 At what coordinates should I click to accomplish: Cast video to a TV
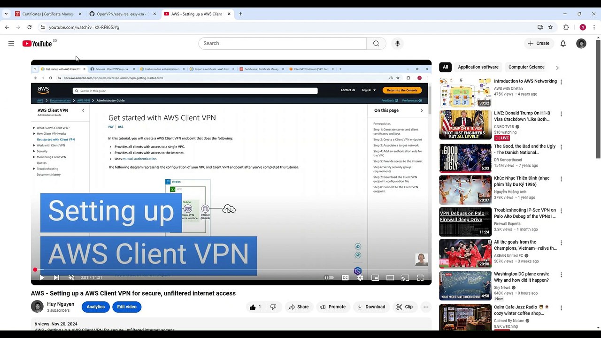coord(405,277)
